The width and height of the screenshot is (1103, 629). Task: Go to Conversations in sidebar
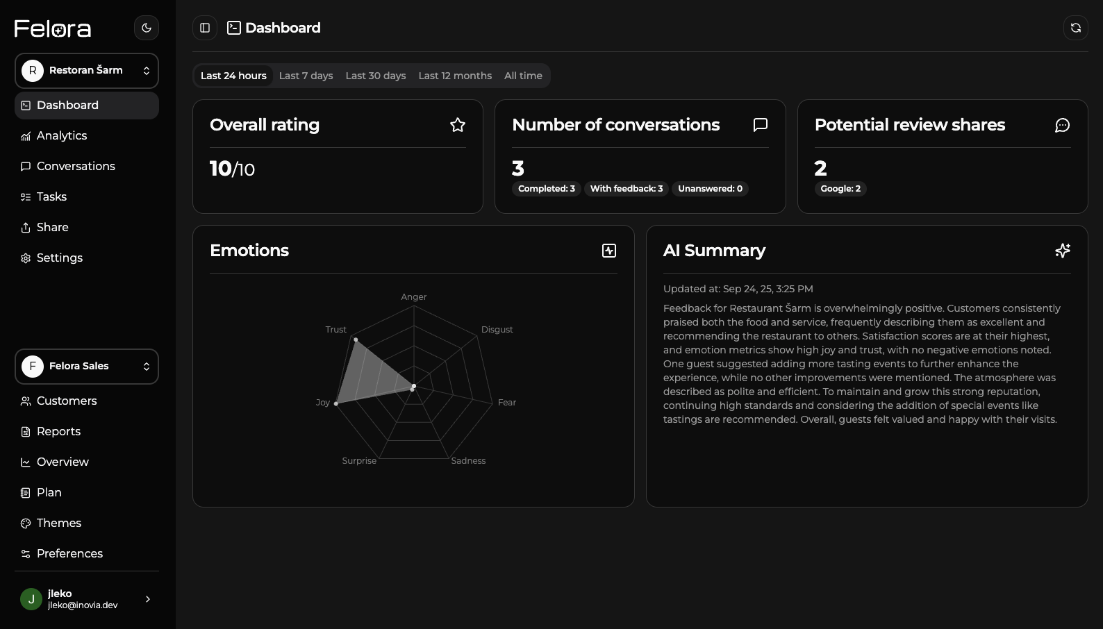pos(76,167)
